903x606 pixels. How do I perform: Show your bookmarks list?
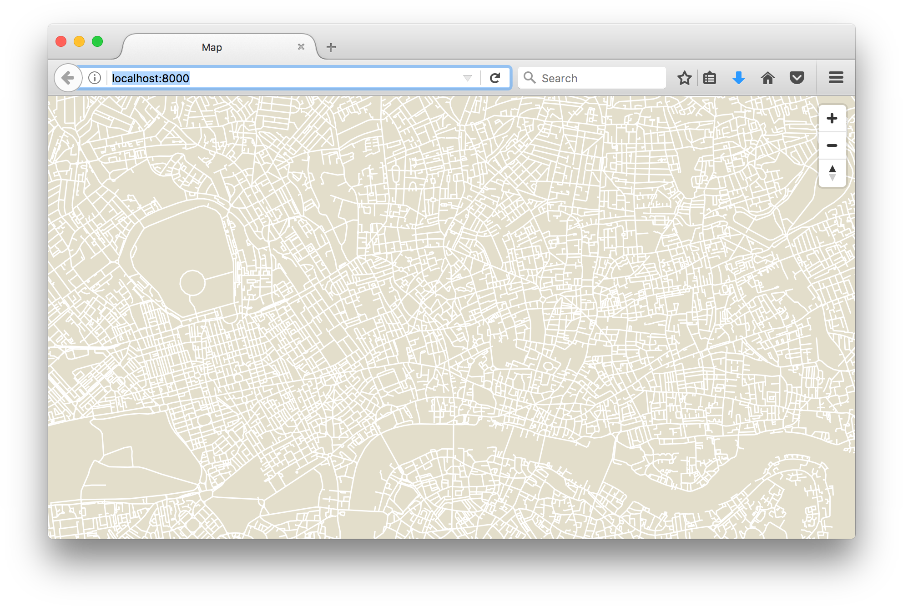tap(710, 78)
